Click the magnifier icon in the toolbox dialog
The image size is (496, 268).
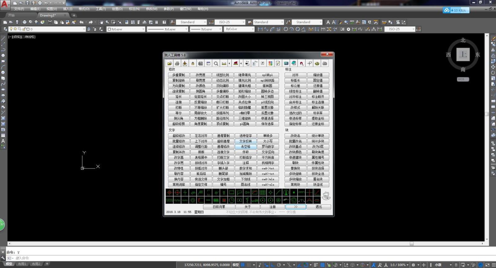click(216, 63)
